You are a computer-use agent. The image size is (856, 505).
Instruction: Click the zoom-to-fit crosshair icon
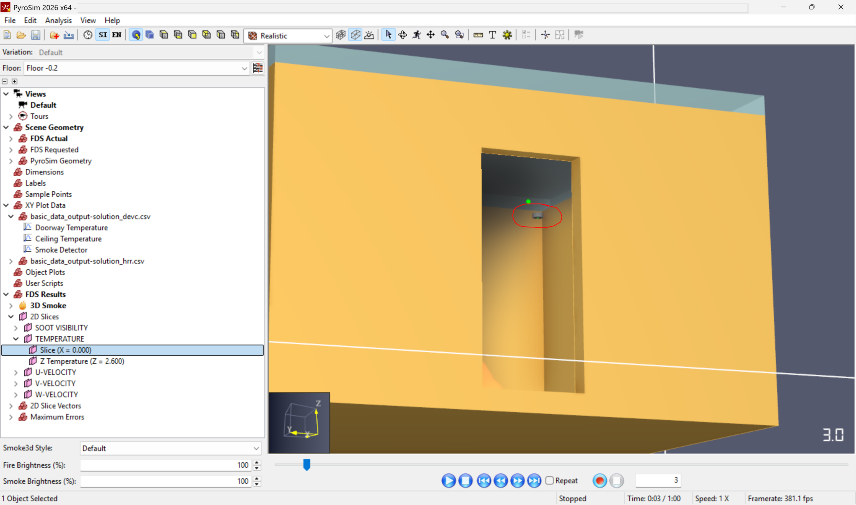(x=545, y=35)
